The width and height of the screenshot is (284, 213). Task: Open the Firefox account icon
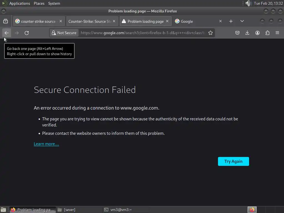pos(257,33)
